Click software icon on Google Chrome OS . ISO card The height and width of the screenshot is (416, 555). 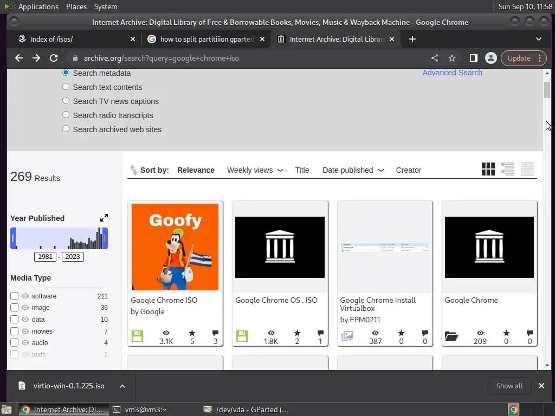tap(242, 336)
